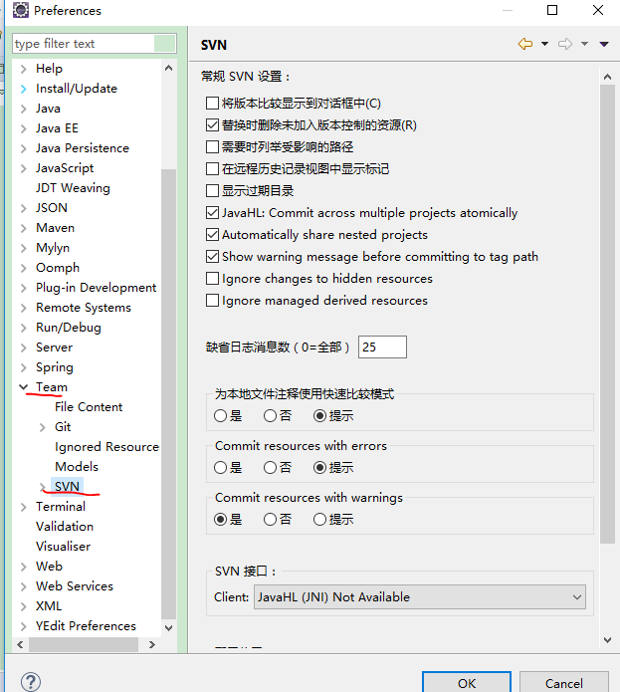This screenshot has height=692, width=620.
Task: Select Java EE preference category
Action: pyautogui.click(x=57, y=128)
